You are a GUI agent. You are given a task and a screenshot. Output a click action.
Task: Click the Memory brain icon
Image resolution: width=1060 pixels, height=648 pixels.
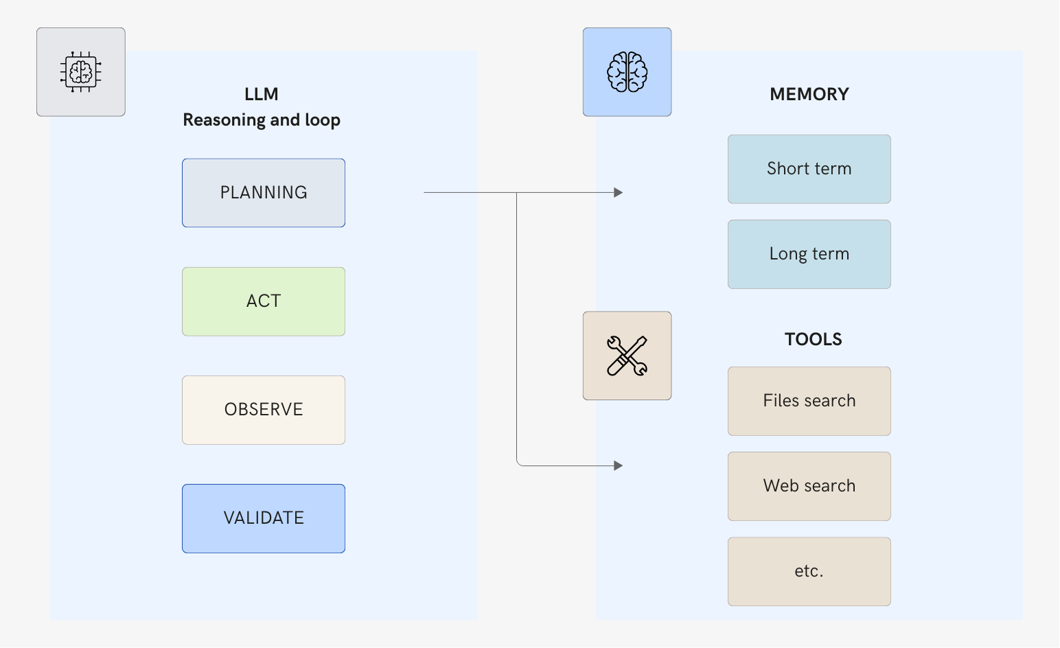pos(627,72)
